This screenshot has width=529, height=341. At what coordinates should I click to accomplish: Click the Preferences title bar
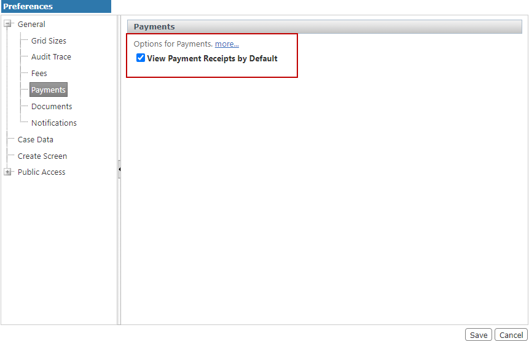click(56, 6)
